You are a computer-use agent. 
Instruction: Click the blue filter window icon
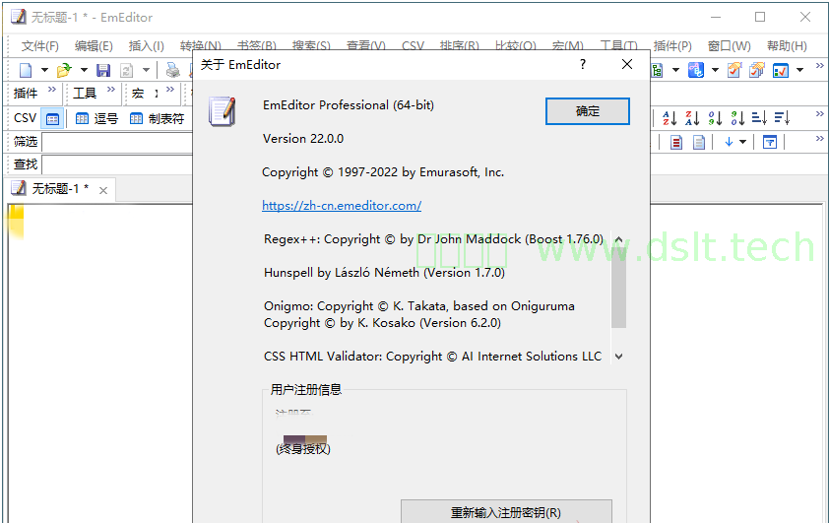(770, 142)
